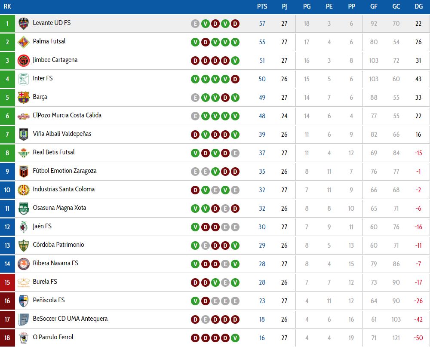Open the Osasuna Magna Xota link

[x=59, y=208]
